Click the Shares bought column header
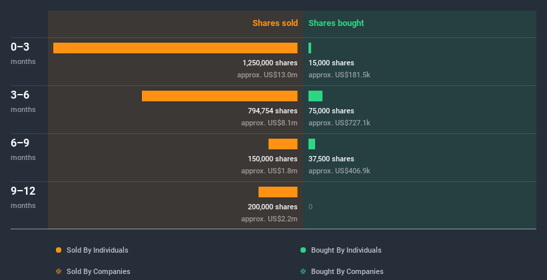The height and width of the screenshot is (280, 547). pyautogui.click(x=336, y=23)
